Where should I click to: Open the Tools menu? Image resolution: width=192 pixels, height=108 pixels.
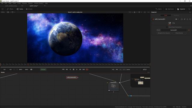[x=14, y=3]
